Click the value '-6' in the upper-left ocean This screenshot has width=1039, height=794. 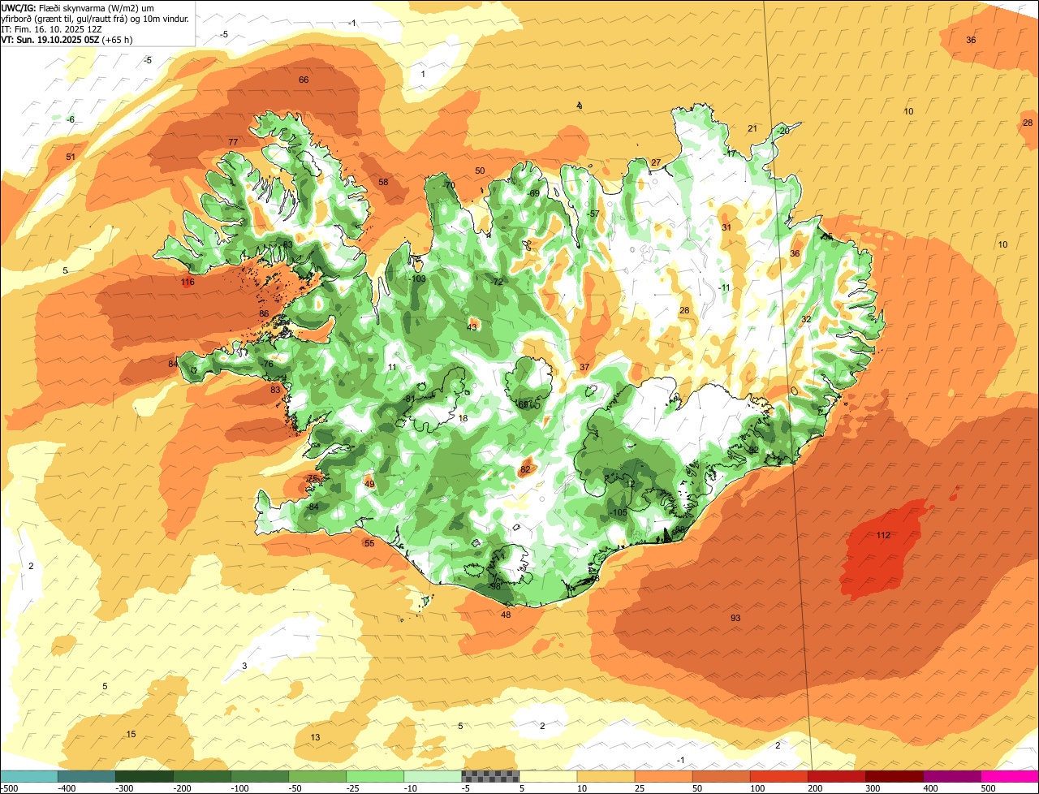point(71,119)
